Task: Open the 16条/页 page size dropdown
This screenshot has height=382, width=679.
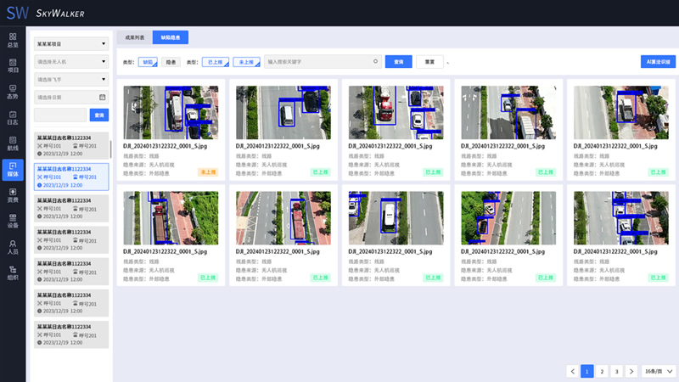Action: click(659, 371)
